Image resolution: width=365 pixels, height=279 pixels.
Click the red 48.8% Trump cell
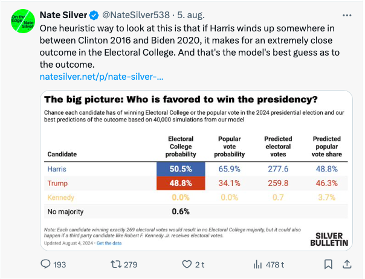pyautogui.click(x=181, y=183)
